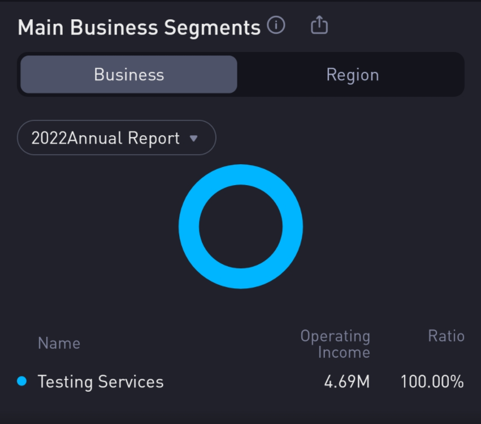This screenshot has height=424, width=481.
Task: Click the Main Business Segments title
Action: point(139,27)
